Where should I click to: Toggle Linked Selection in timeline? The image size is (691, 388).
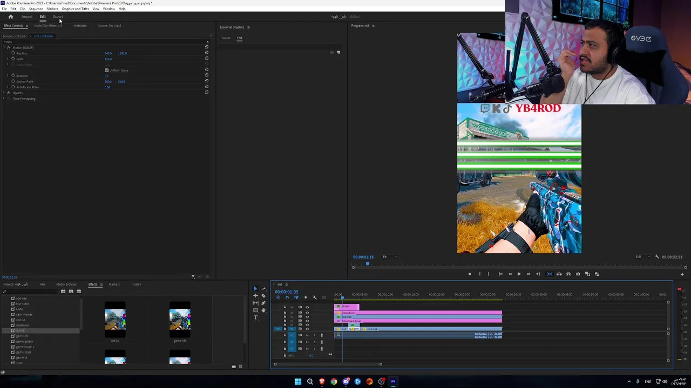[296, 297]
